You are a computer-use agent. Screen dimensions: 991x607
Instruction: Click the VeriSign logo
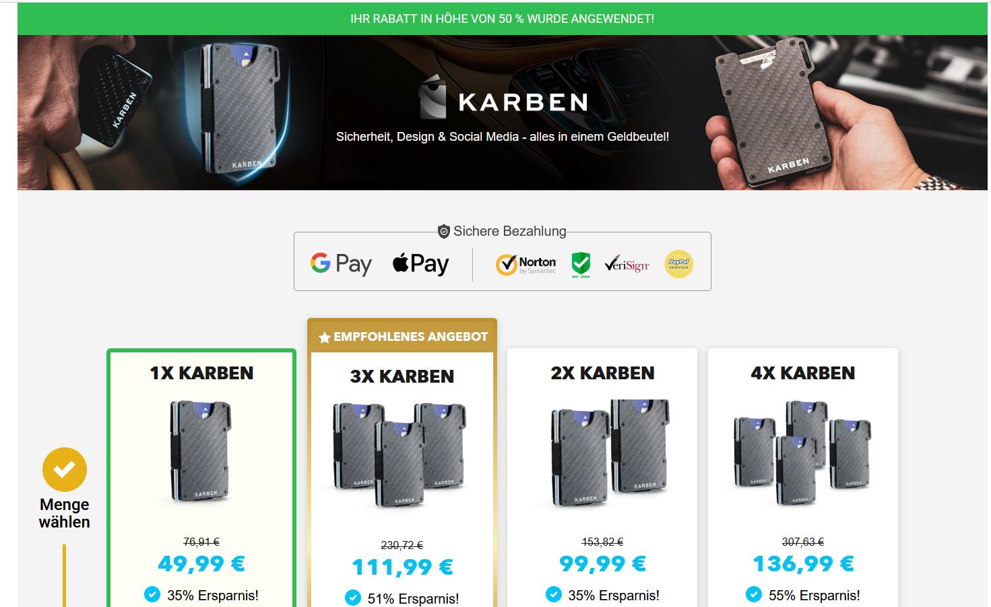click(627, 264)
